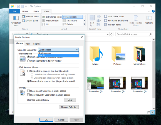Open the Music folder
Screen dimensions: 161x125
[x=95, y=56]
